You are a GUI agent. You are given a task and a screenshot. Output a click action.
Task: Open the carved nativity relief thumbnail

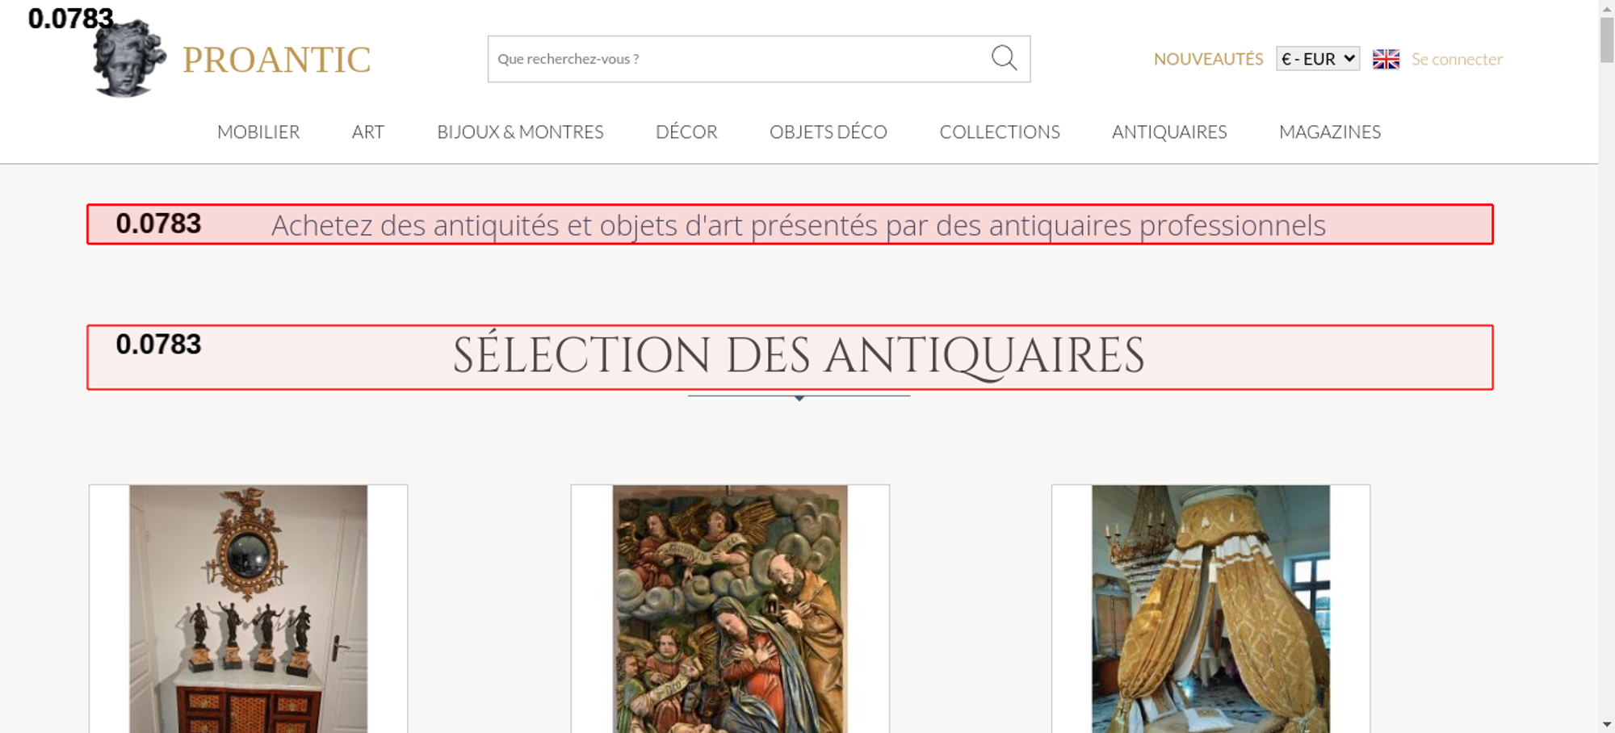pos(730,609)
